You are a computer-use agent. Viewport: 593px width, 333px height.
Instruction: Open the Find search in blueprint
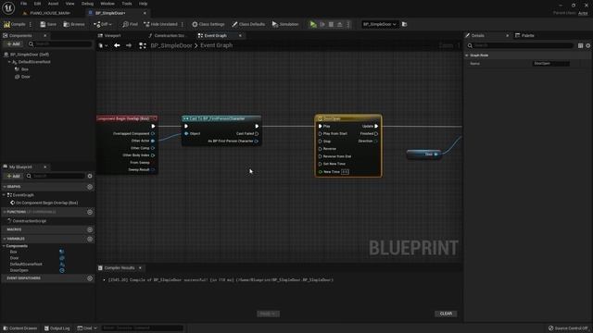point(130,24)
